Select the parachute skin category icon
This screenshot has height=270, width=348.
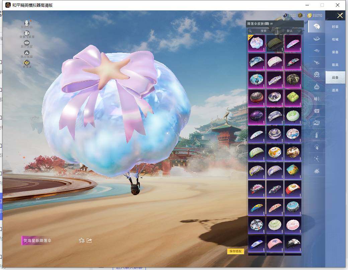tap(317, 27)
